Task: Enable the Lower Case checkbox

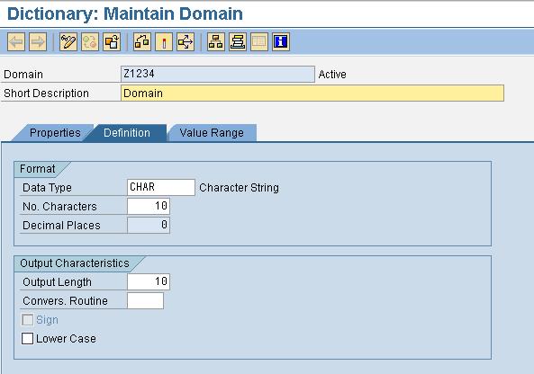Action: coord(27,339)
